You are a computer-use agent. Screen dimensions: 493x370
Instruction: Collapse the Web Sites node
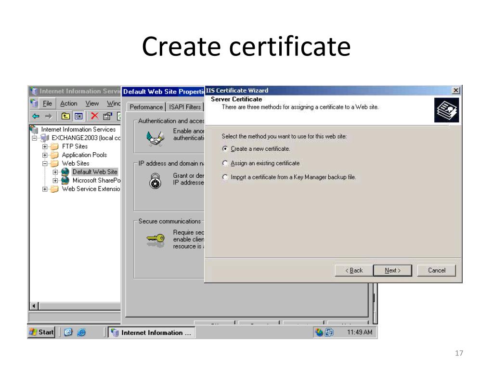tap(45, 163)
